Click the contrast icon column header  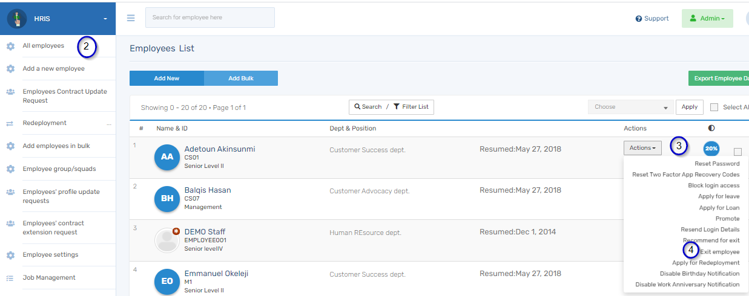coord(711,128)
